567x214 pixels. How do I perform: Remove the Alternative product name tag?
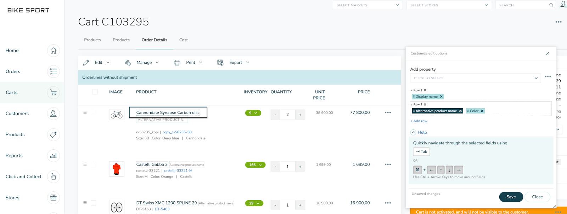click(460, 111)
